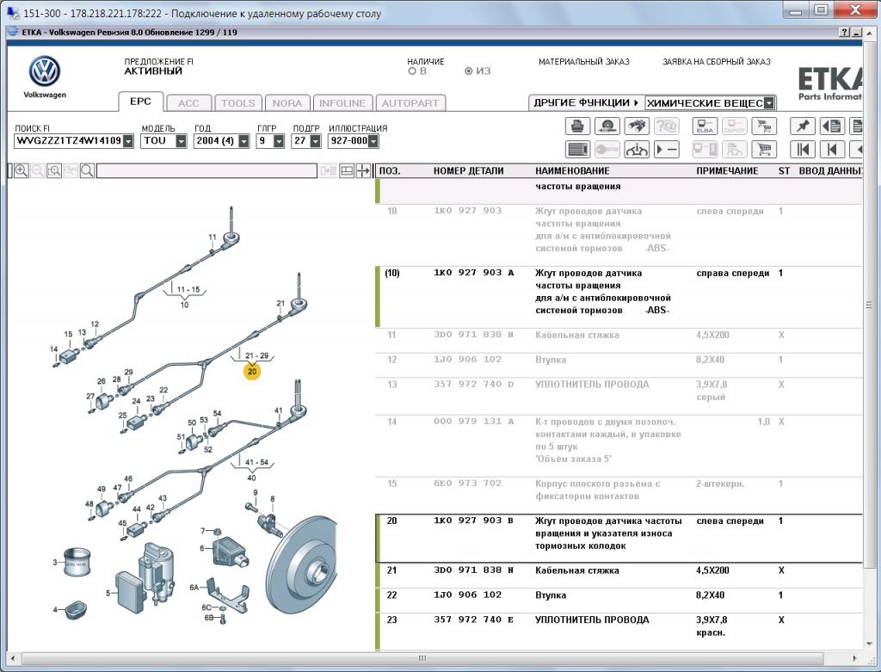
Task: Click the vehicle info icon
Action: tap(636, 150)
